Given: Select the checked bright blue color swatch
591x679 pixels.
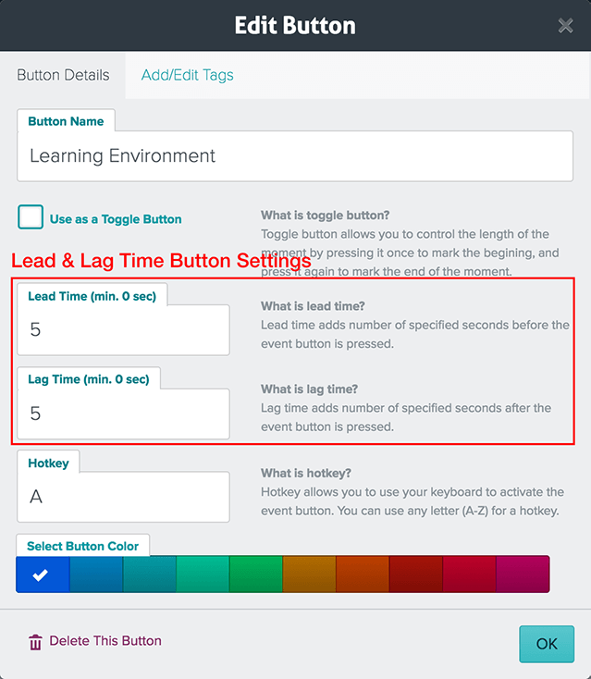Looking at the screenshot, I should coord(43,574).
